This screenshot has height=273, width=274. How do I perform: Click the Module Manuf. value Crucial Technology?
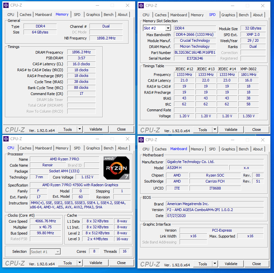(x=195, y=40)
